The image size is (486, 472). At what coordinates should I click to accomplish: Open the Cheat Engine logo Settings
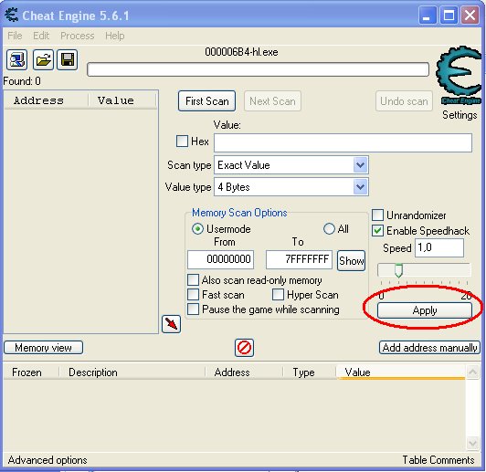459,75
